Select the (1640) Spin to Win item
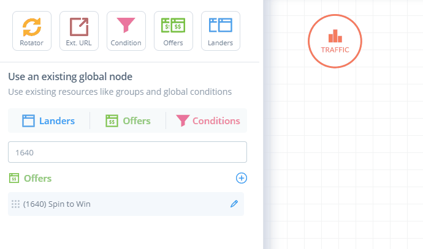The height and width of the screenshot is (249, 423). pos(126,204)
